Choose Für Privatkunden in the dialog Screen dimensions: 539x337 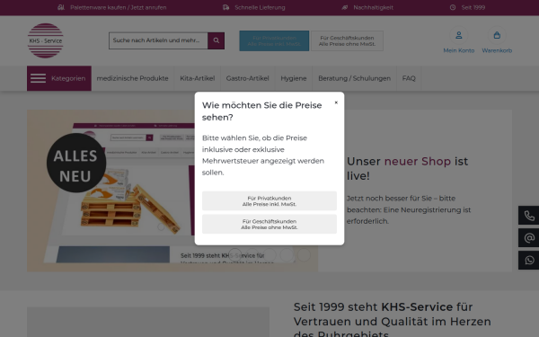(x=269, y=200)
